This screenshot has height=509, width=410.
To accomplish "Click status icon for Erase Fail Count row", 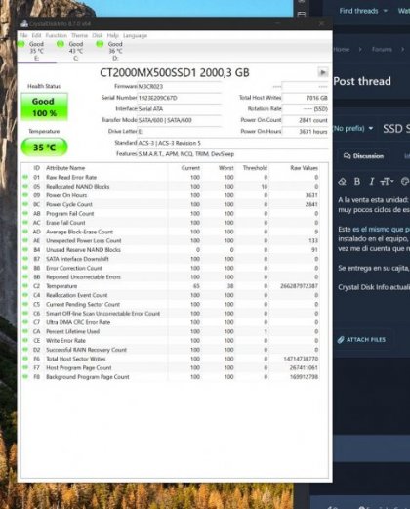I will coord(25,223).
